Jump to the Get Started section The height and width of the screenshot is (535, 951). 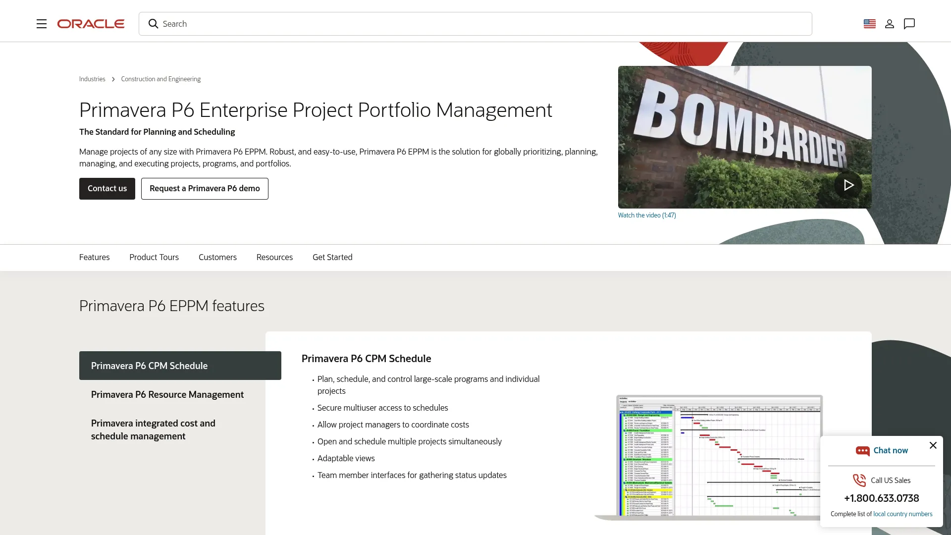332,258
